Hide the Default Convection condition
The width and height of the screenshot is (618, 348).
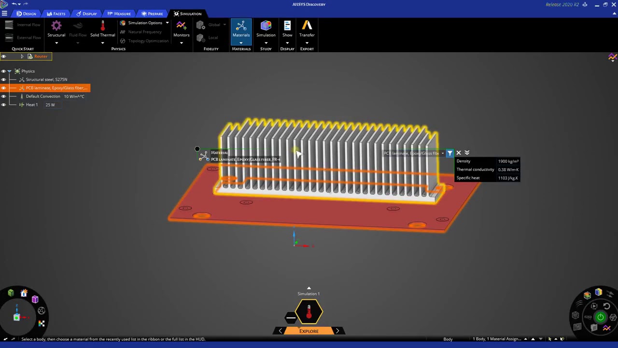3,96
